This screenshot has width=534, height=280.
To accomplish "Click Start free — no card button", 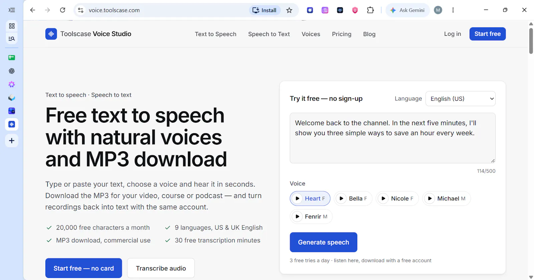I will [84, 268].
